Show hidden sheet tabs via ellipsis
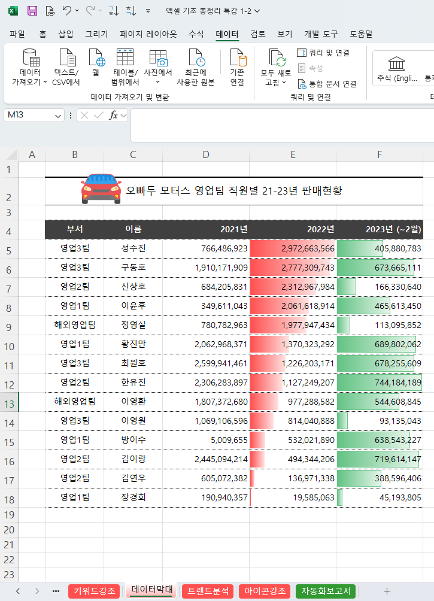 click(x=56, y=591)
